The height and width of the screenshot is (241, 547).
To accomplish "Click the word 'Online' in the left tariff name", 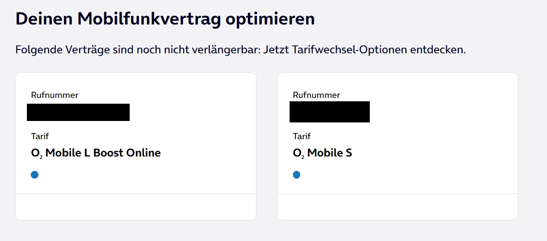I will click(143, 153).
